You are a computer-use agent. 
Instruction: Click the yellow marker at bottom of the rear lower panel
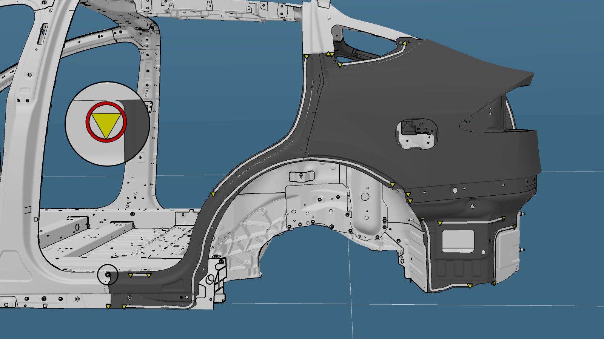tap(470, 286)
